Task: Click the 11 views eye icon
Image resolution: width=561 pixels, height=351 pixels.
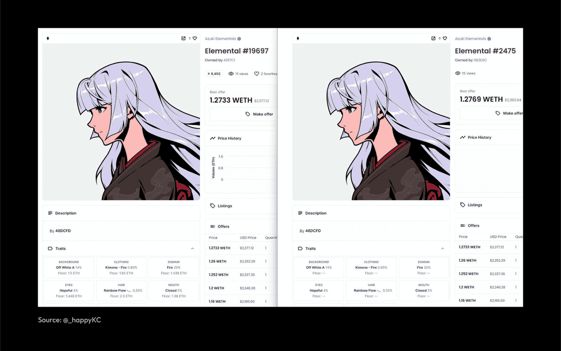Action: (231, 74)
